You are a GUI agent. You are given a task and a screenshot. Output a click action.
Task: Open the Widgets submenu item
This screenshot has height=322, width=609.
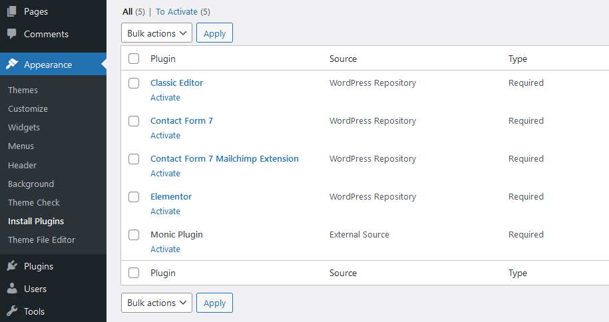[24, 127]
